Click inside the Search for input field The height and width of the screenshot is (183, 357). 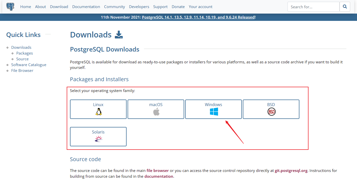click(x=313, y=7)
